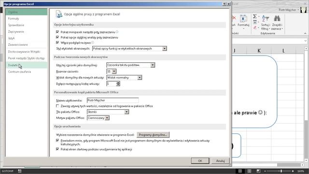Select Ogólne category
This screenshot has height=174, width=309.
27,12
